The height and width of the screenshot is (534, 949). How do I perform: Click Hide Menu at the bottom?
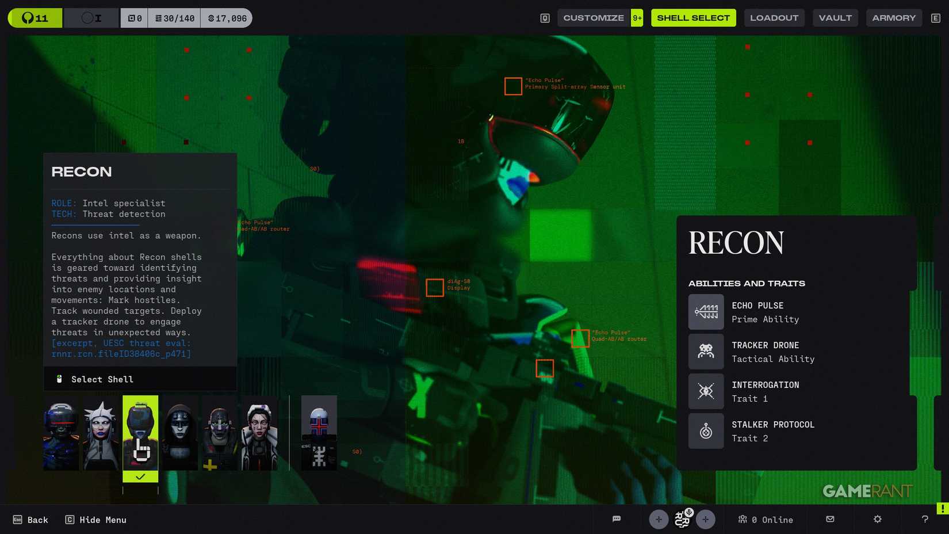[95, 520]
